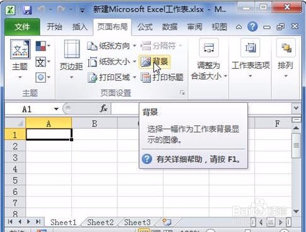Switch to the 审阅 (Review) tab
This screenshot has height=232, width=306.
click(194, 27)
